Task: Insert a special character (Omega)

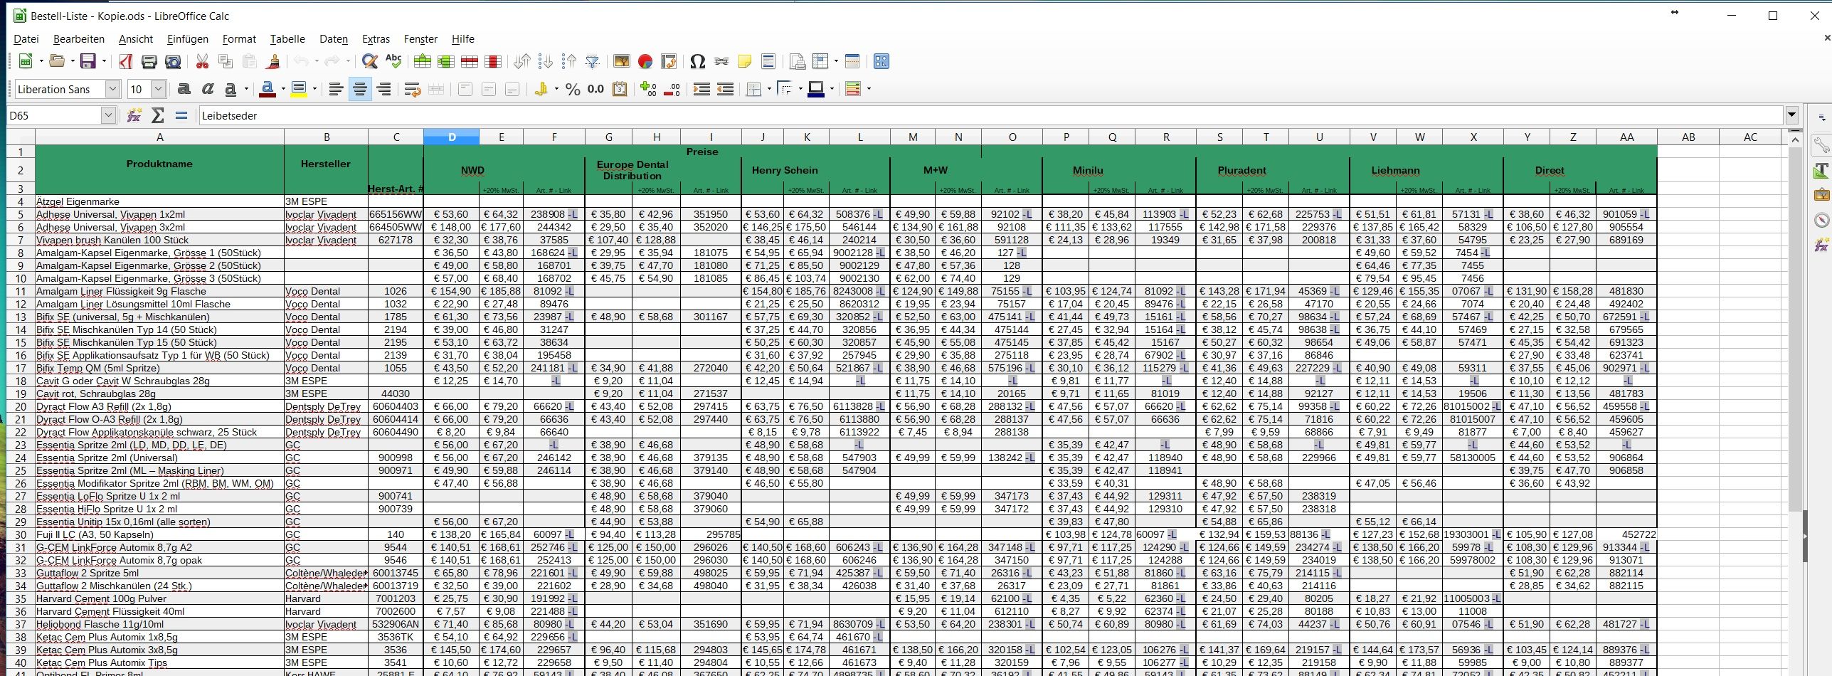Action: coord(698,62)
